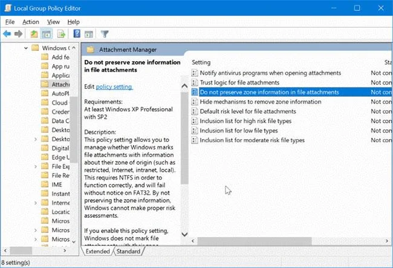Click description pane scroll up arrow
Viewport: 393px width, 268px height.
[184, 86]
